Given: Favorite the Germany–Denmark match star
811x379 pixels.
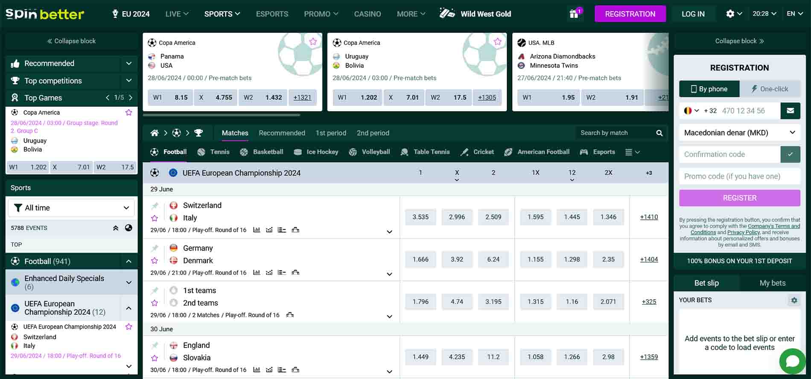Looking at the screenshot, I should click(155, 260).
